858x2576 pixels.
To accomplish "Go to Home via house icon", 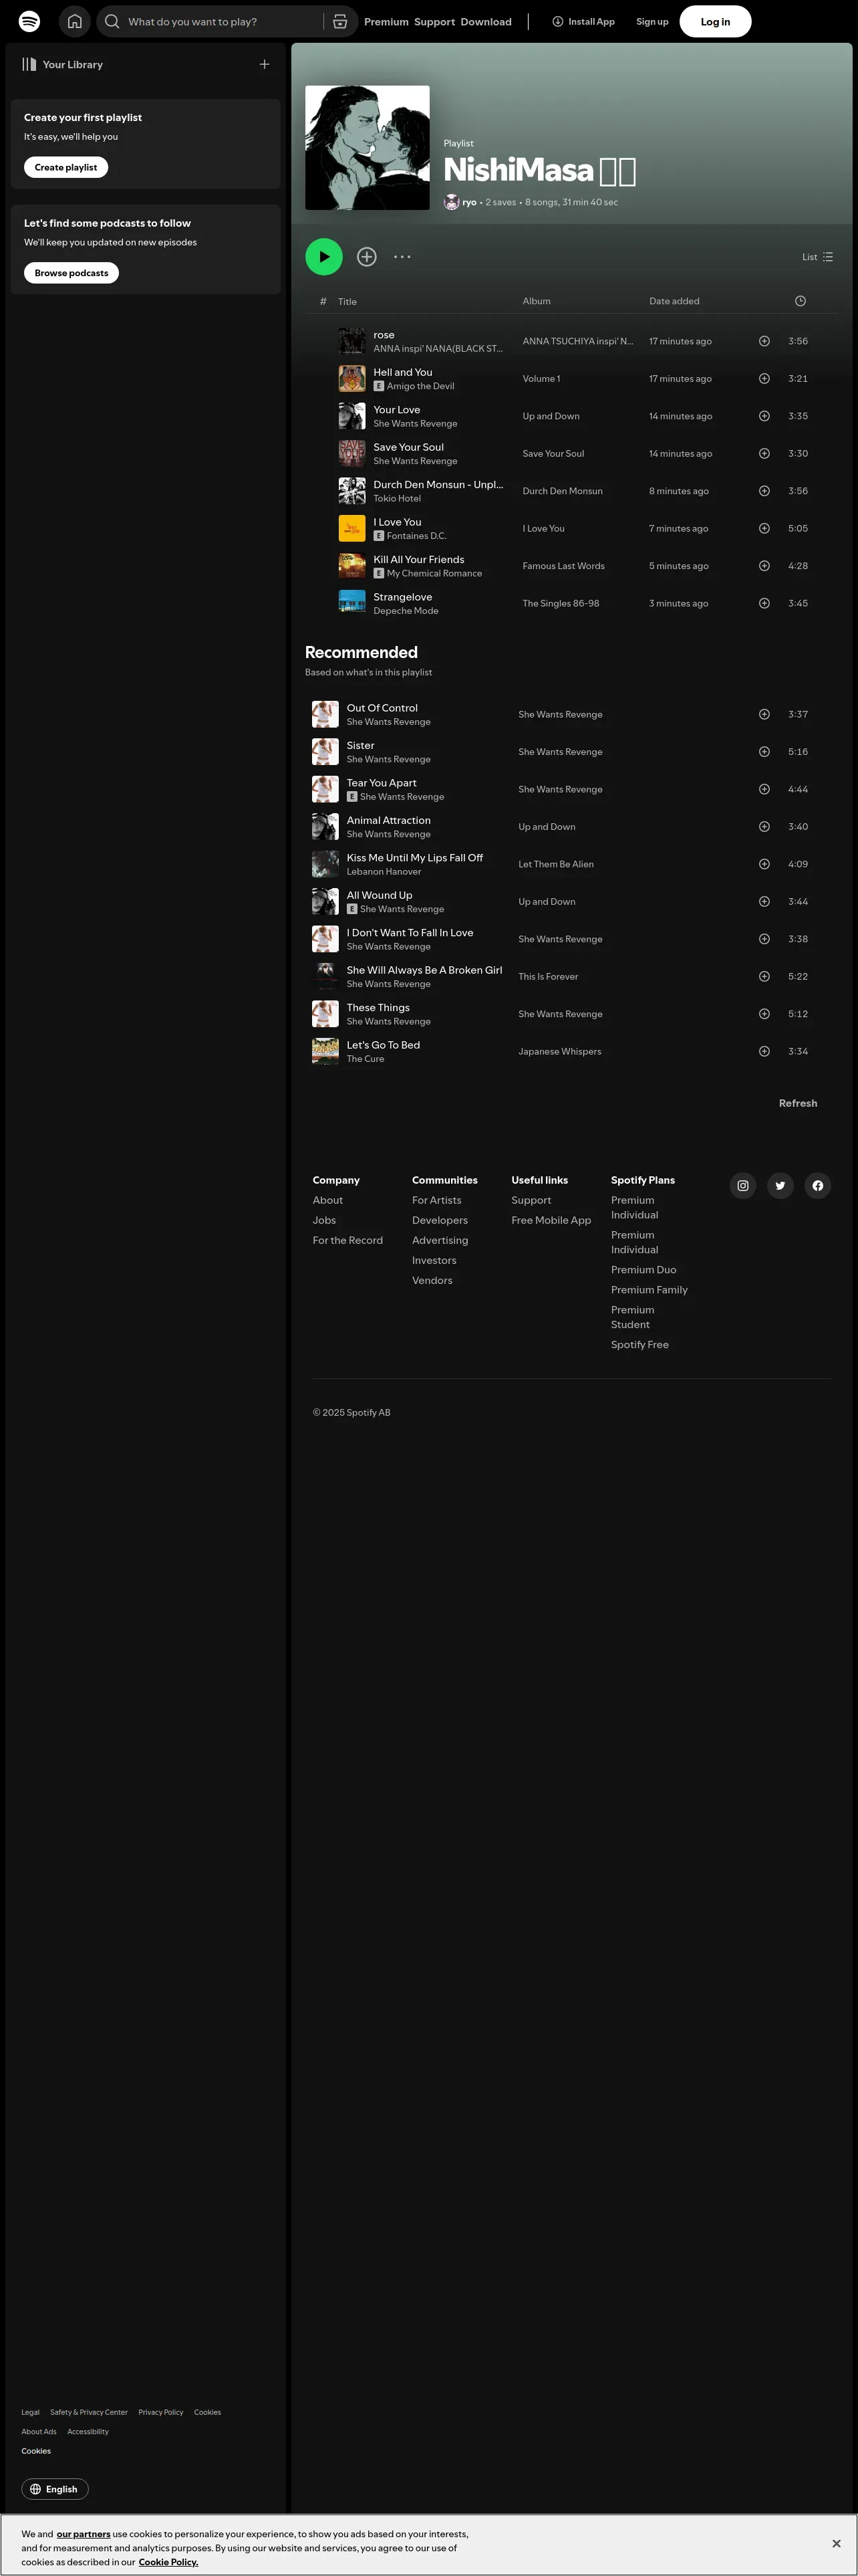I will click(x=75, y=21).
